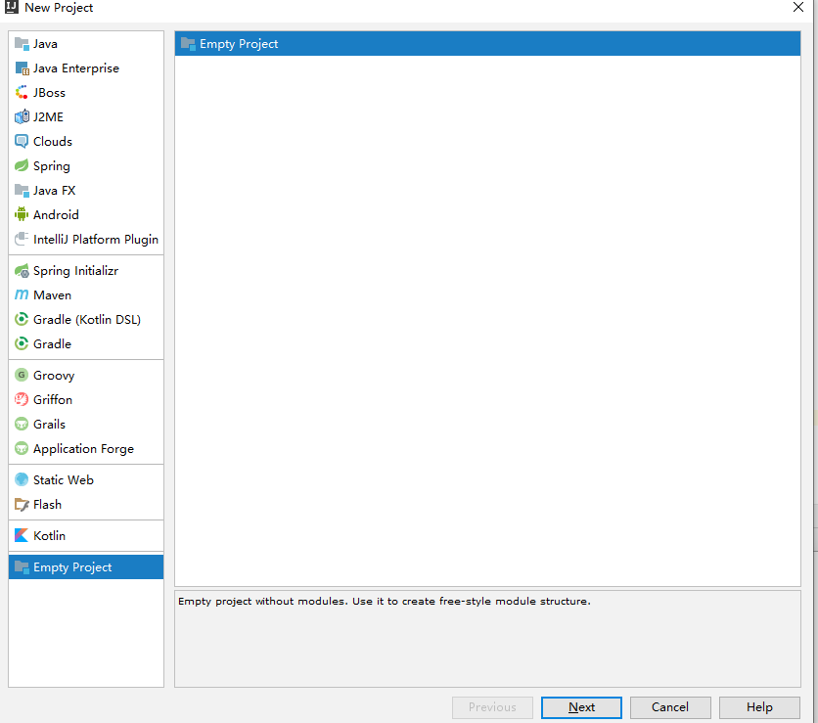Select Maven project type
Image resolution: width=818 pixels, height=723 pixels.
tap(86, 294)
